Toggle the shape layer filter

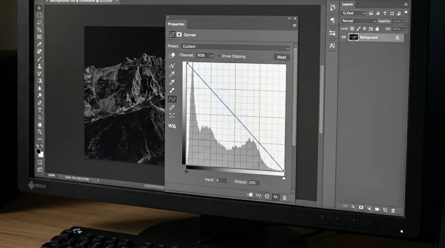pos(392,13)
